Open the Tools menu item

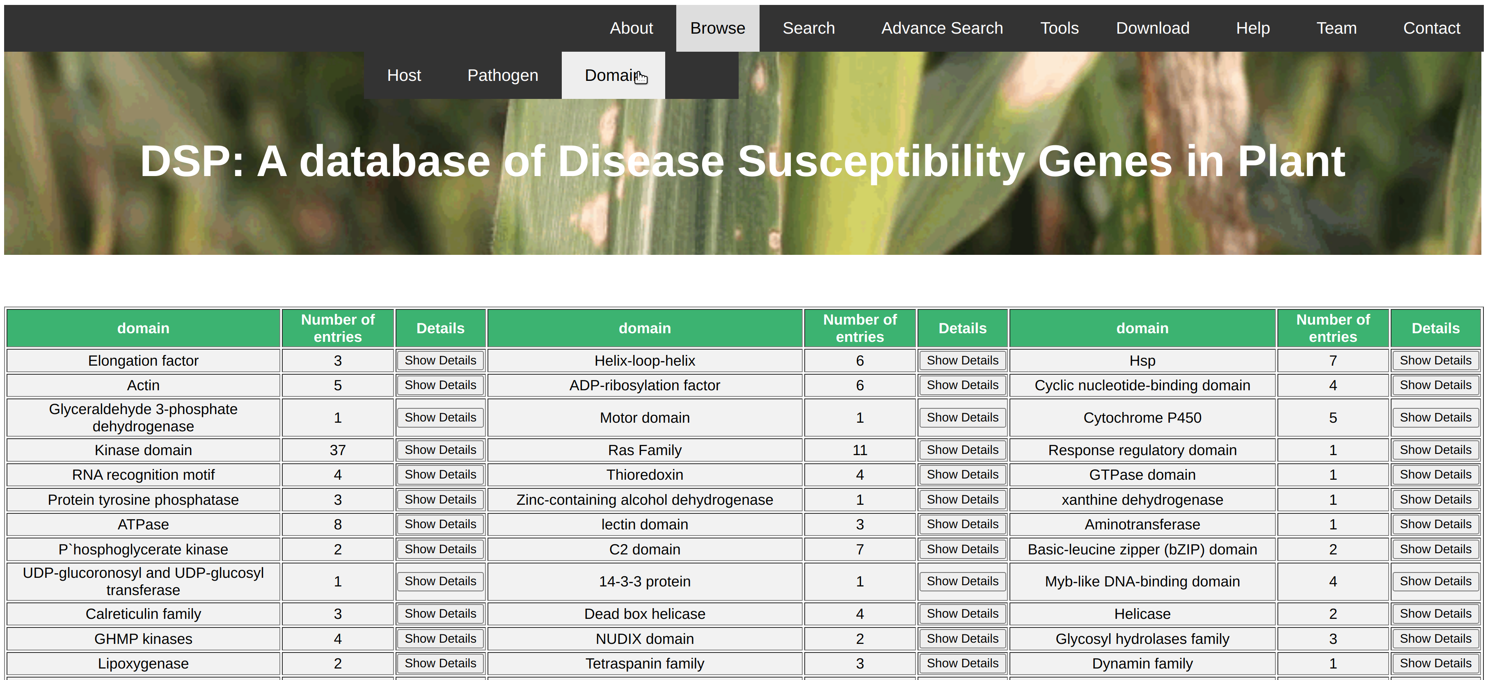click(x=1059, y=28)
